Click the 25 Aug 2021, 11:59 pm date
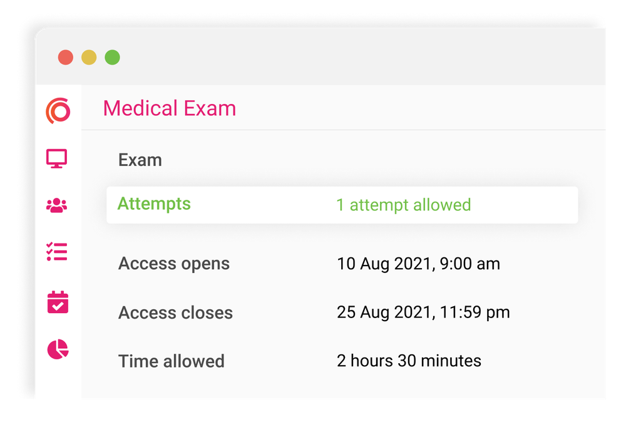The width and height of the screenshot is (641, 427). coord(423,312)
